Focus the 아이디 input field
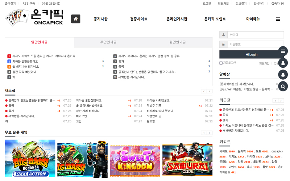The height and width of the screenshot is (181, 290). [x=256, y=35]
